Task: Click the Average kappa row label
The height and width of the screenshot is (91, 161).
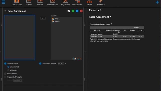Action: [x=97, y=34]
